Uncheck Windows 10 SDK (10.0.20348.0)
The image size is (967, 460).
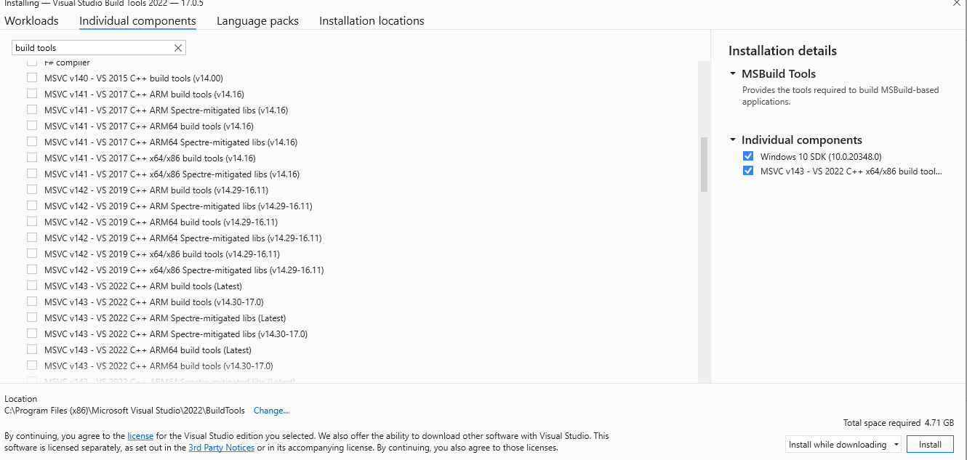pos(748,156)
